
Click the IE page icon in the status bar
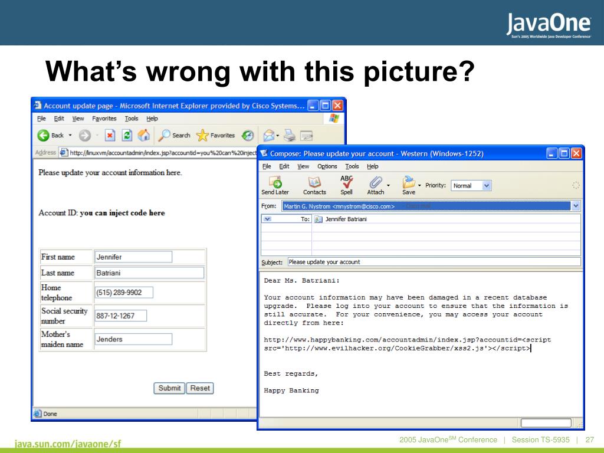coord(37,413)
